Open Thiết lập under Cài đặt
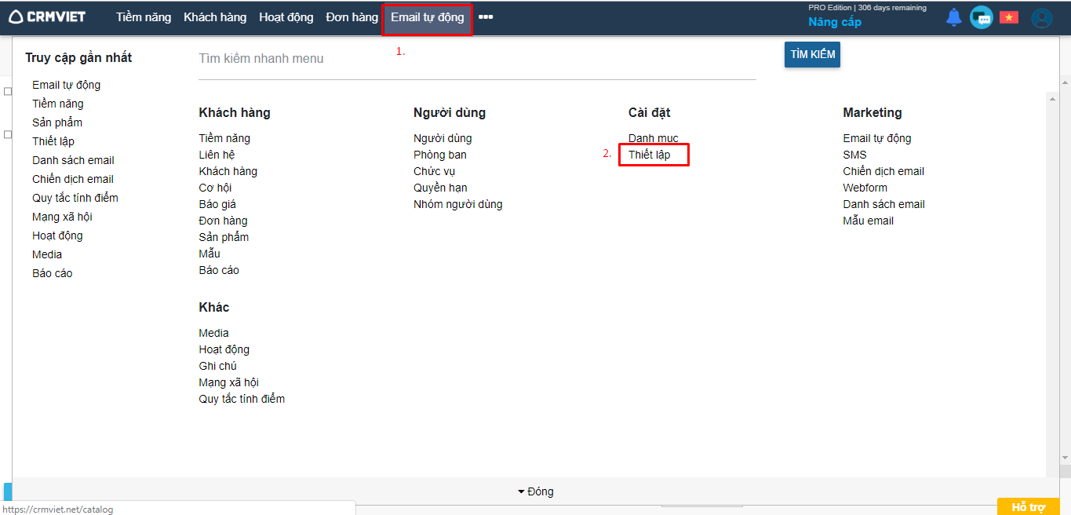 [649, 155]
